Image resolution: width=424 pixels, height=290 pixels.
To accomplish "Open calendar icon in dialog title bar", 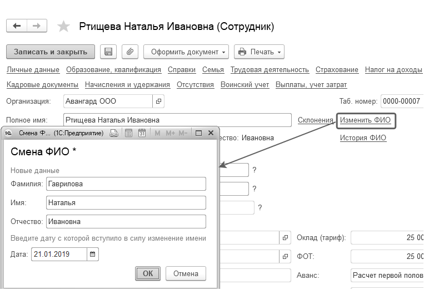I will point(142,133).
